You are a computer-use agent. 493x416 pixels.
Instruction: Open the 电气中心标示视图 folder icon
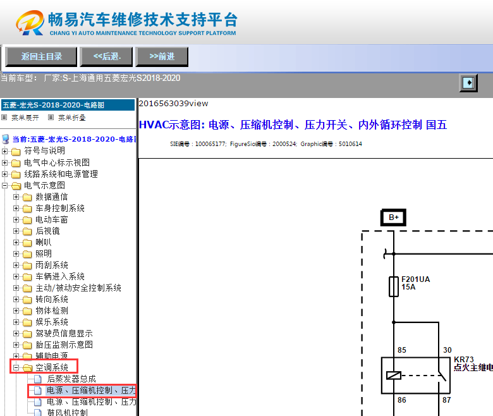[16, 163]
